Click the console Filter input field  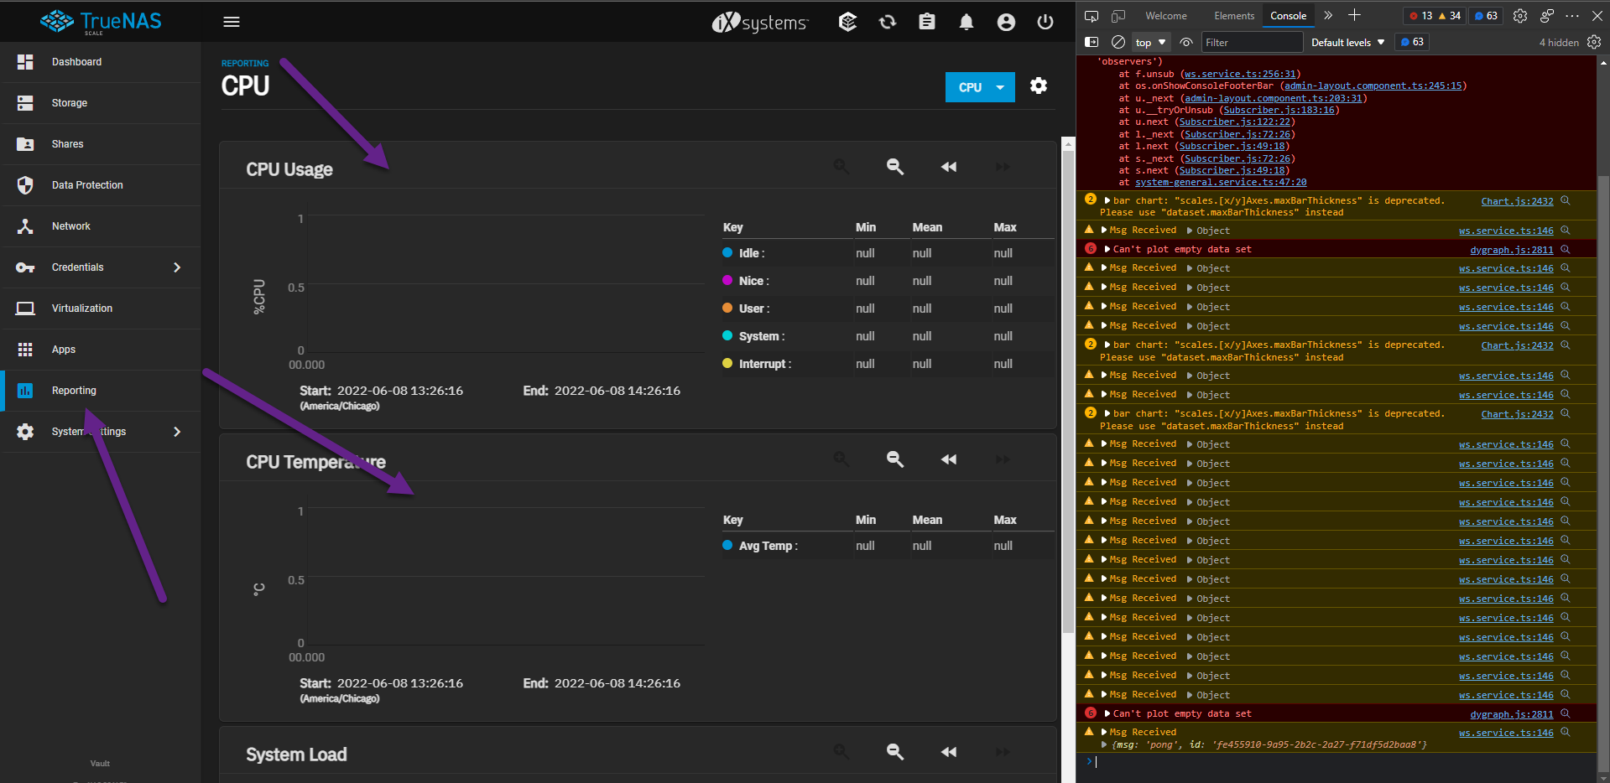pos(1250,42)
